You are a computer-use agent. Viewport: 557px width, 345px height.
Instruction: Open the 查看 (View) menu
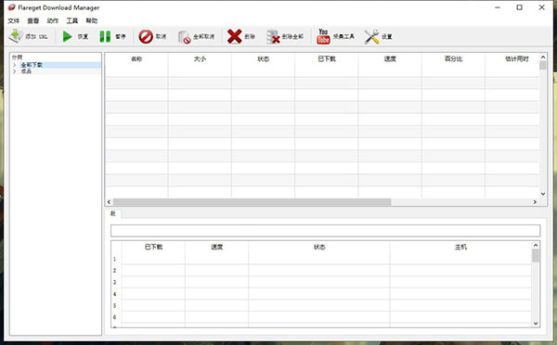point(33,20)
